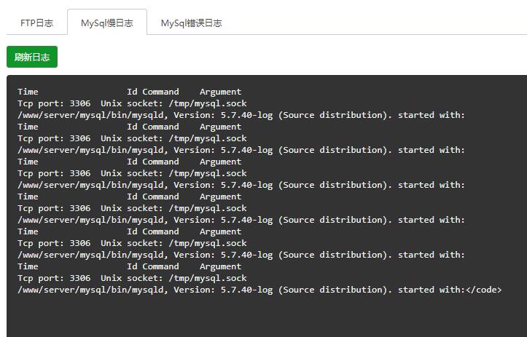527x337 pixels.
Task: Click the '</code>' text ending the last line
Action: 484,290
